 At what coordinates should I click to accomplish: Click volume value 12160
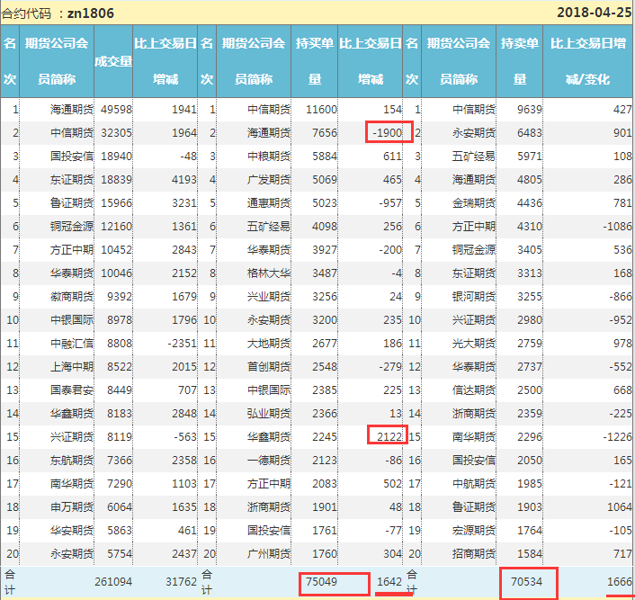pos(116,227)
